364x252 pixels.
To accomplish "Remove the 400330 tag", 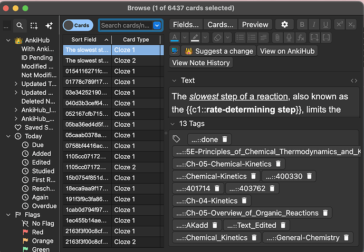I will point(309,176).
